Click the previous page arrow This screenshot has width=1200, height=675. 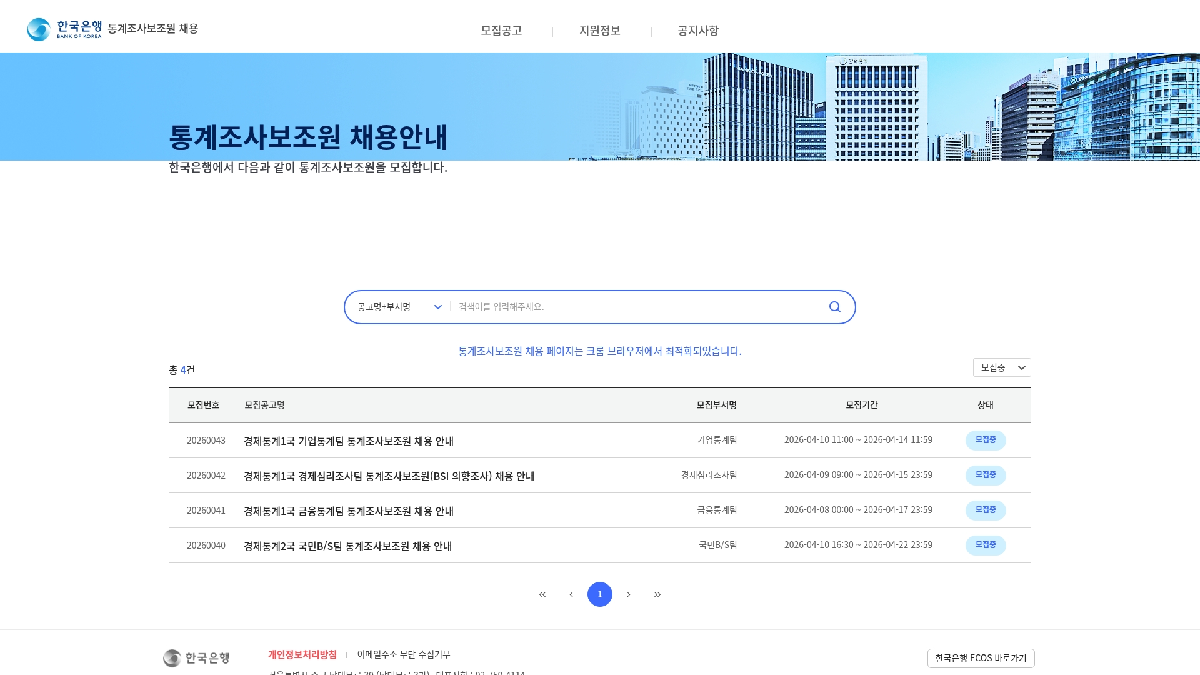click(x=571, y=594)
